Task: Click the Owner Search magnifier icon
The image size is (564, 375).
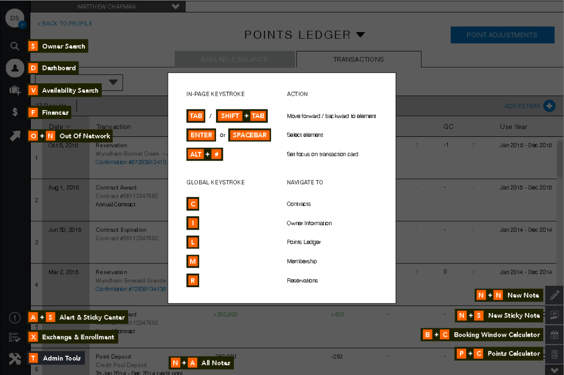Action: [x=15, y=46]
